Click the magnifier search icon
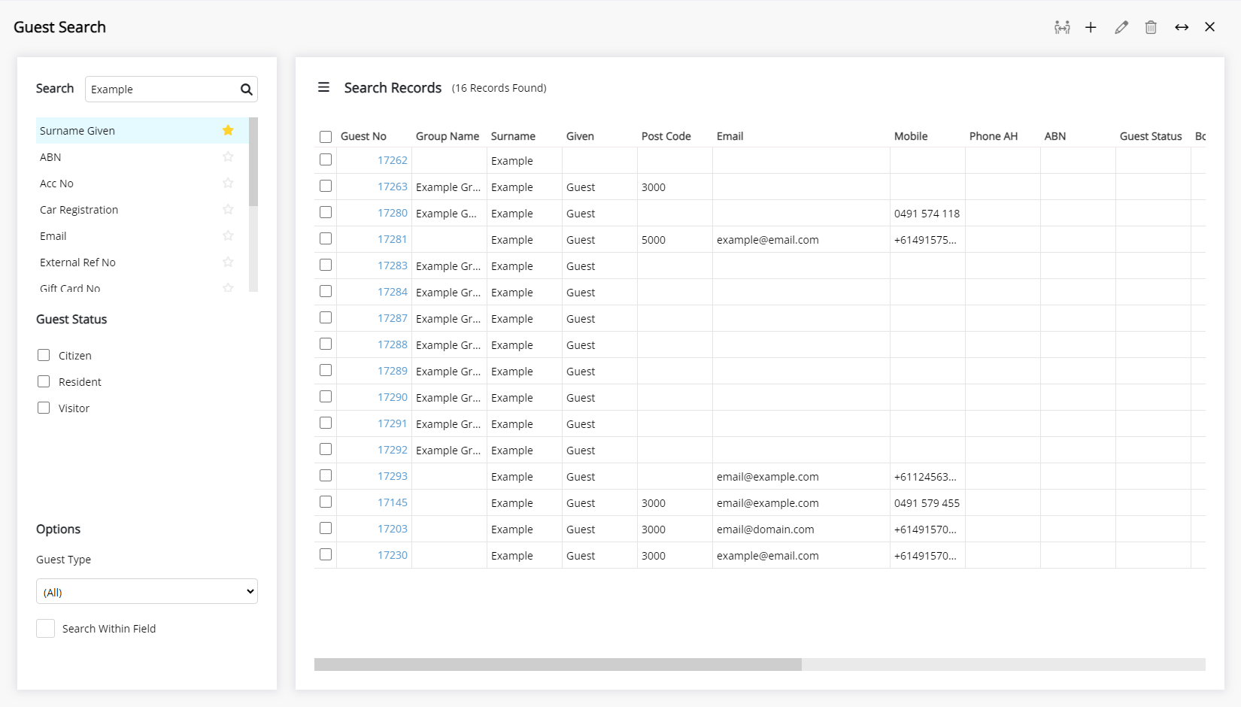Viewport: 1241px width, 707px height. click(x=246, y=90)
